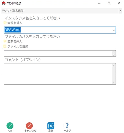Click the ファイルを選択 document icon
Image resolution: width=124 pixels, height=133 pixels.
(x=5, y=46)
